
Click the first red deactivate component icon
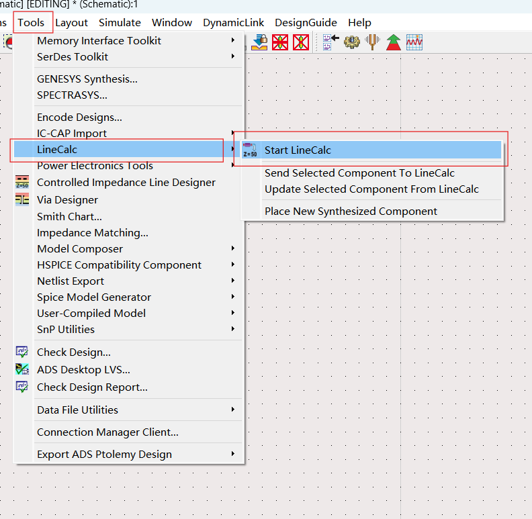[280, 42]
